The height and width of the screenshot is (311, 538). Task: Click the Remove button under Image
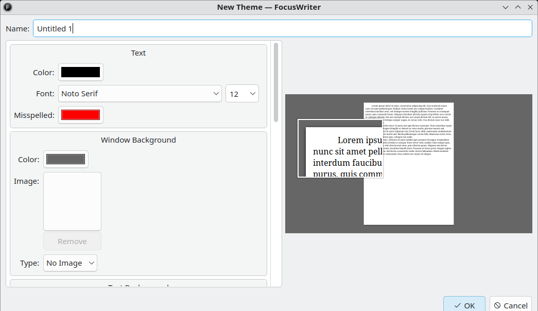click(72, 241)
